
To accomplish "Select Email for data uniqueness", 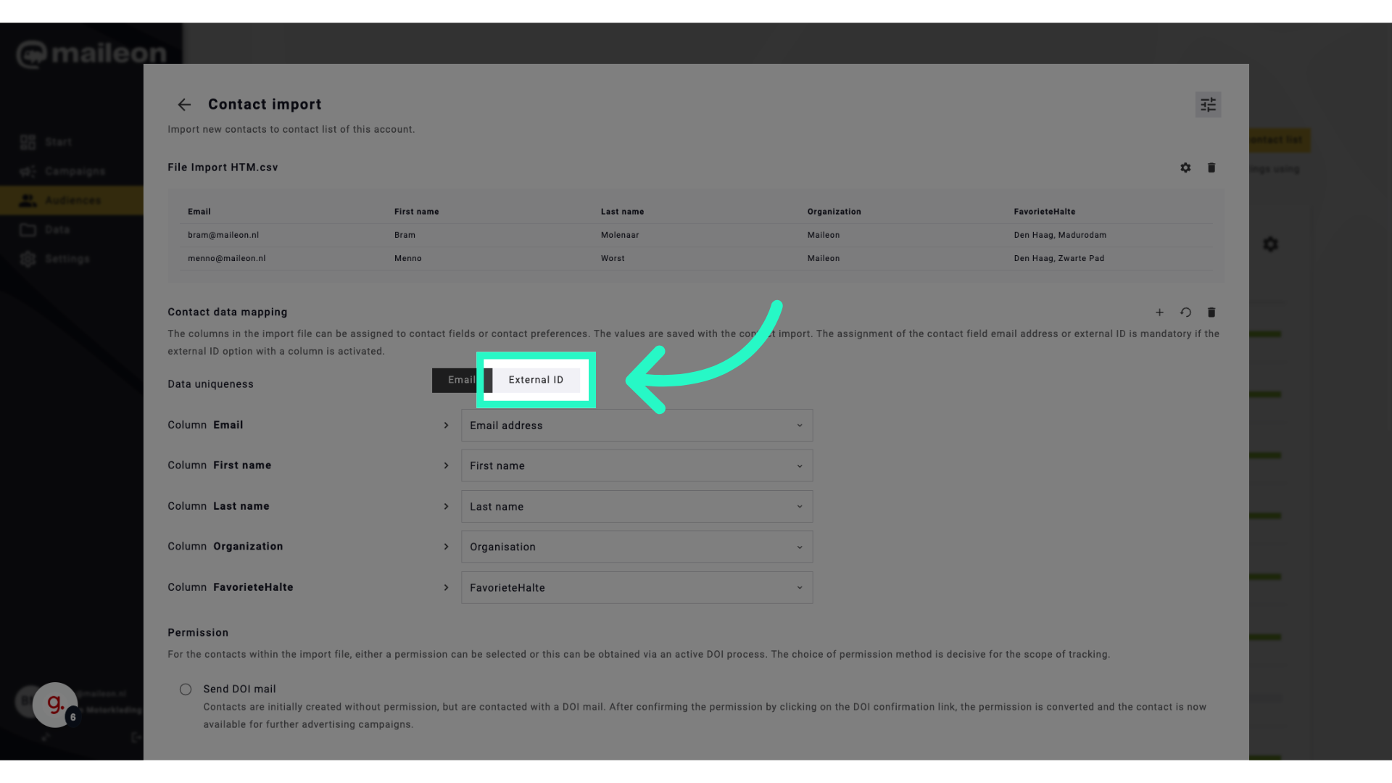I will (461, 380).
